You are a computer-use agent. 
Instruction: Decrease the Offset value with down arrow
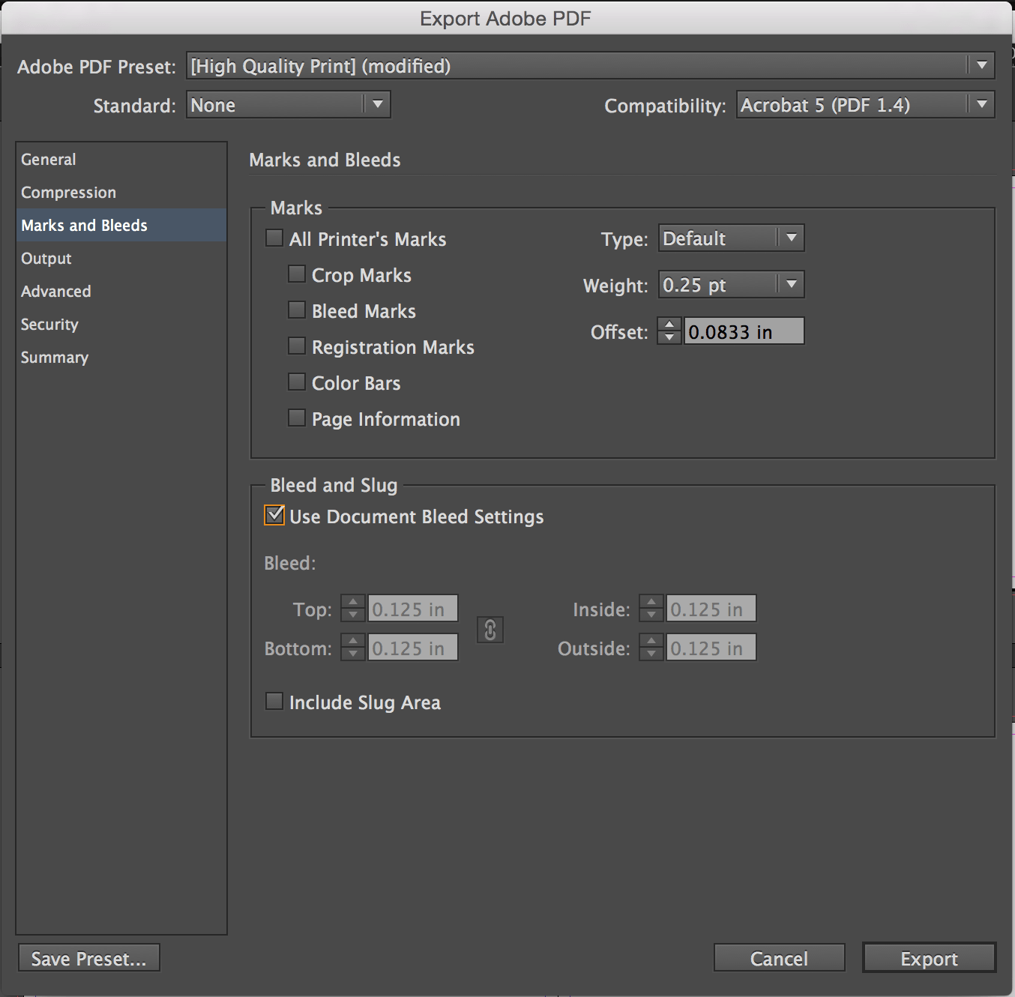tap(669, 337)
